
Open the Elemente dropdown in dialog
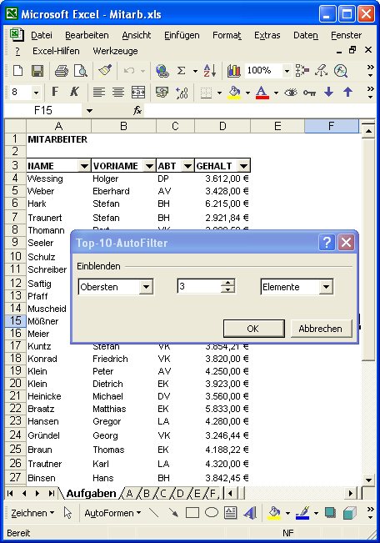(326, 287)
